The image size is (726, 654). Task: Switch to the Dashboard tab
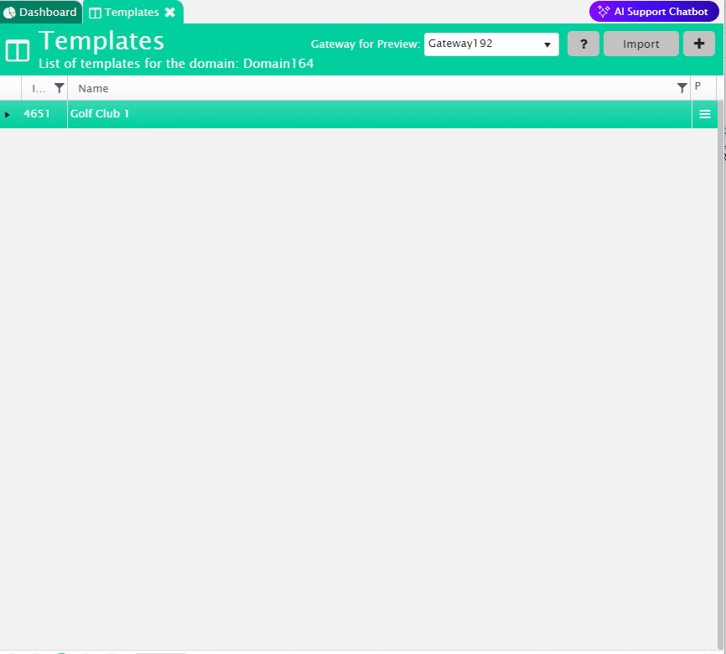tap(41, 12)
